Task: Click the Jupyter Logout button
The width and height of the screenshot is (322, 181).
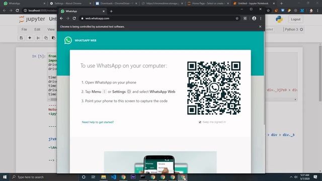Action: [x=295, y=19]
